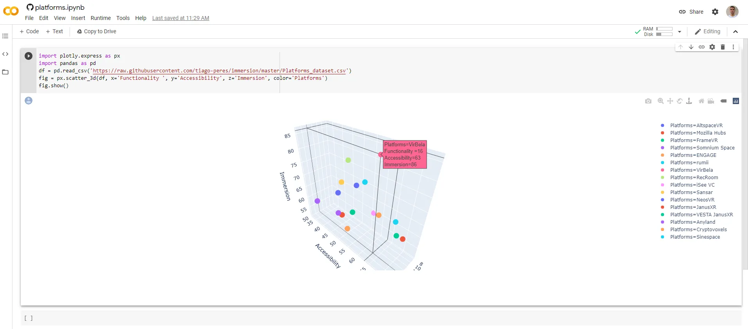Select orbital rotation mode
Screen dimensions: 748x329
[680, 101]
